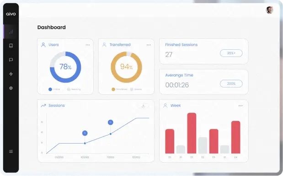Click the yellow Transferred legend dot

click(113, 89)
